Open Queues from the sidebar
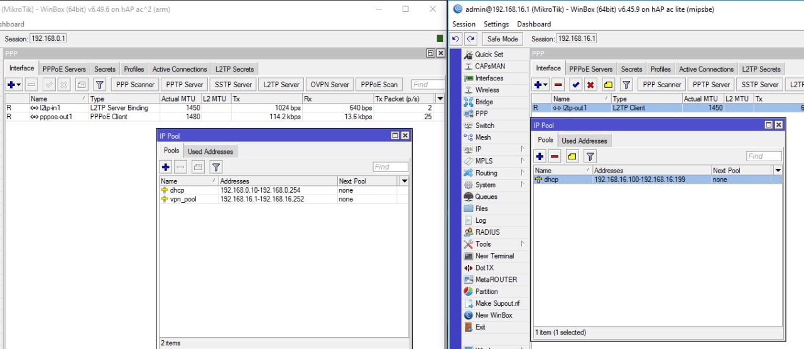 pyautogui.click(x=486, y=197)
